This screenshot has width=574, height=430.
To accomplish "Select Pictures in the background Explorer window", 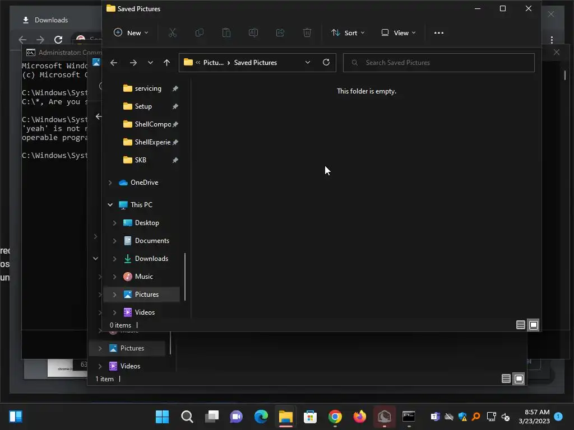I will pos(132,348).
